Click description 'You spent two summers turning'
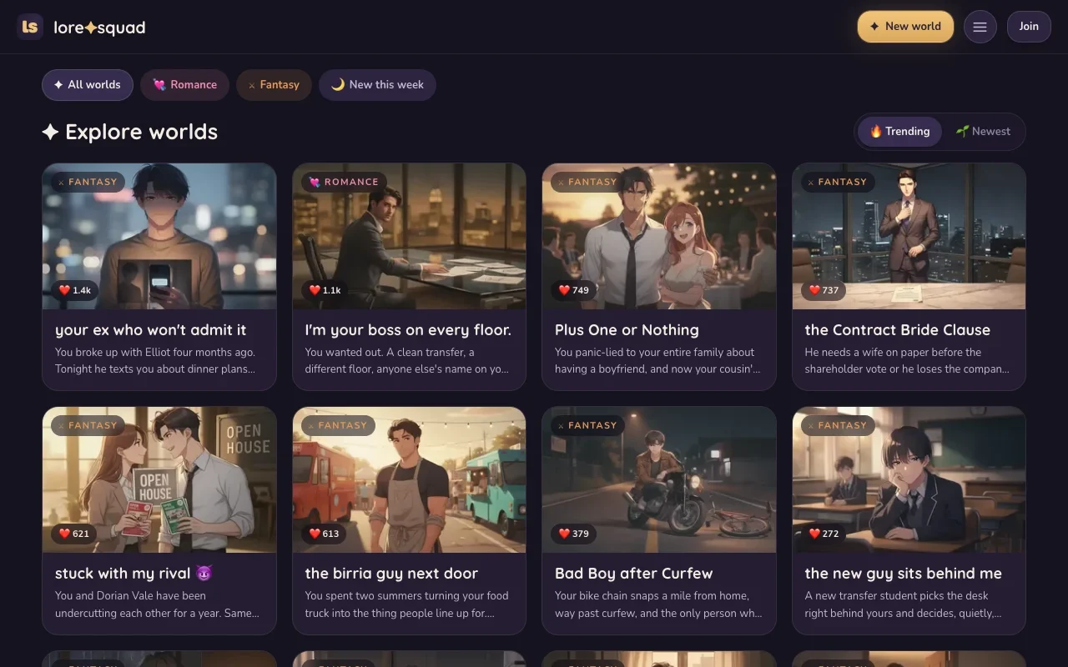The image size is (1068, 667). pos(406,604)
